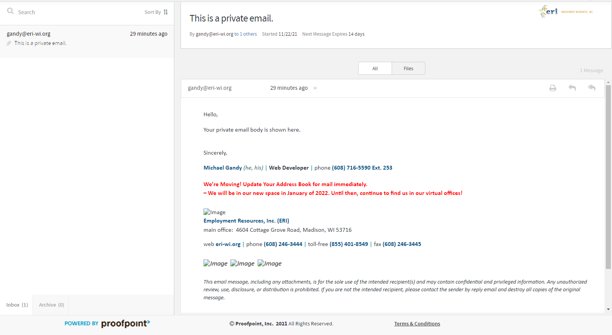Click the Reply arrow icon
The image size is (612, 335).
pyautogui.click(x=572, y=88)
